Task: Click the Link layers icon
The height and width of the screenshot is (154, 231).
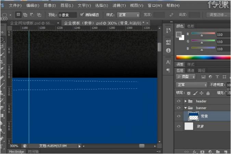Action: coord(187,152)
